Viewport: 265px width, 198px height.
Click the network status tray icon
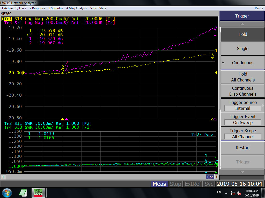click(x=233, y=193)
